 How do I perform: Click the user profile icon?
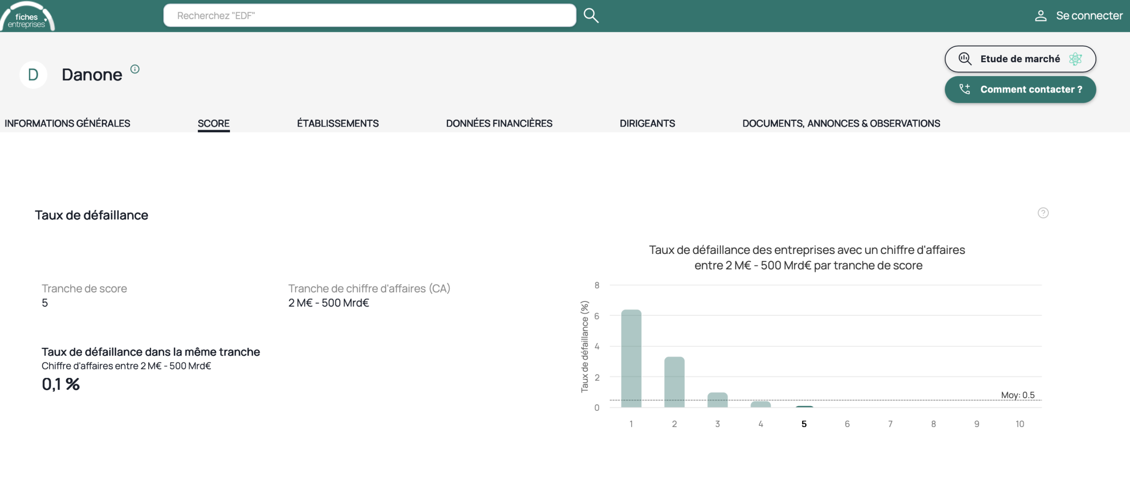pos(1040,16)
